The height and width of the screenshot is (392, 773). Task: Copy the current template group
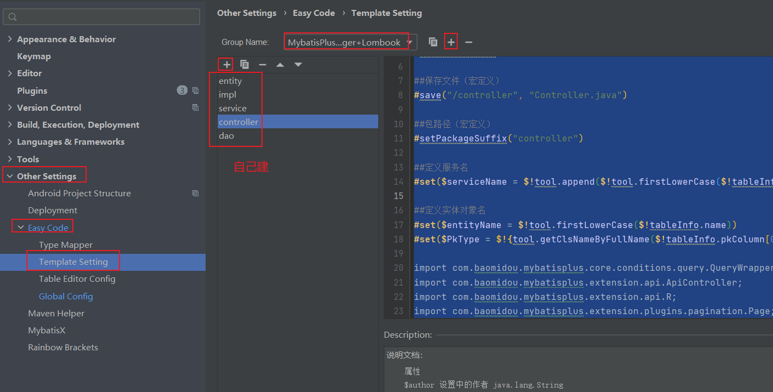pos(433,42)
